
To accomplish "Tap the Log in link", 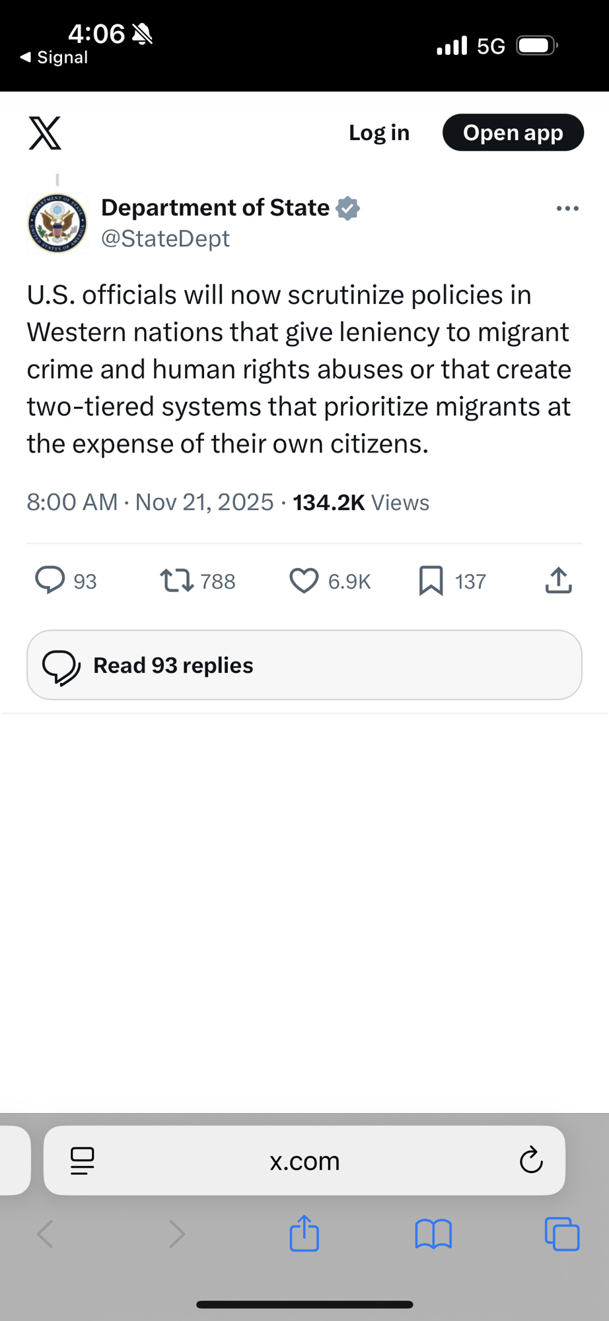I will pyautogui.click(x=379, y=133).
